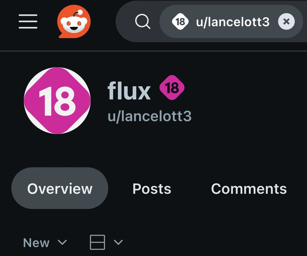Toggle the New sort option
Screen dimensions: 307x256
tap(36, 243)
